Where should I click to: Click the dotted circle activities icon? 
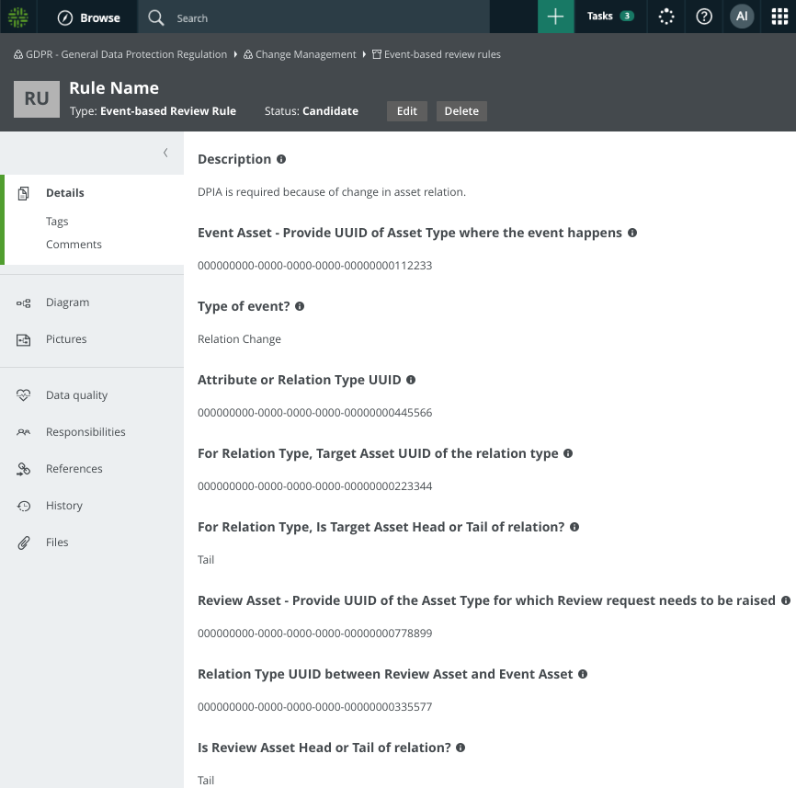pos(666,17)
